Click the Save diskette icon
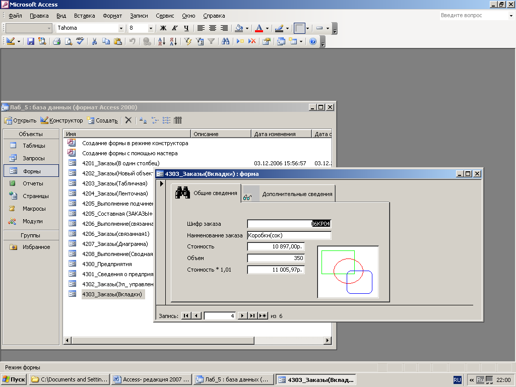The height and width of the screenshot is (387, 516). [x=31, y=41]
